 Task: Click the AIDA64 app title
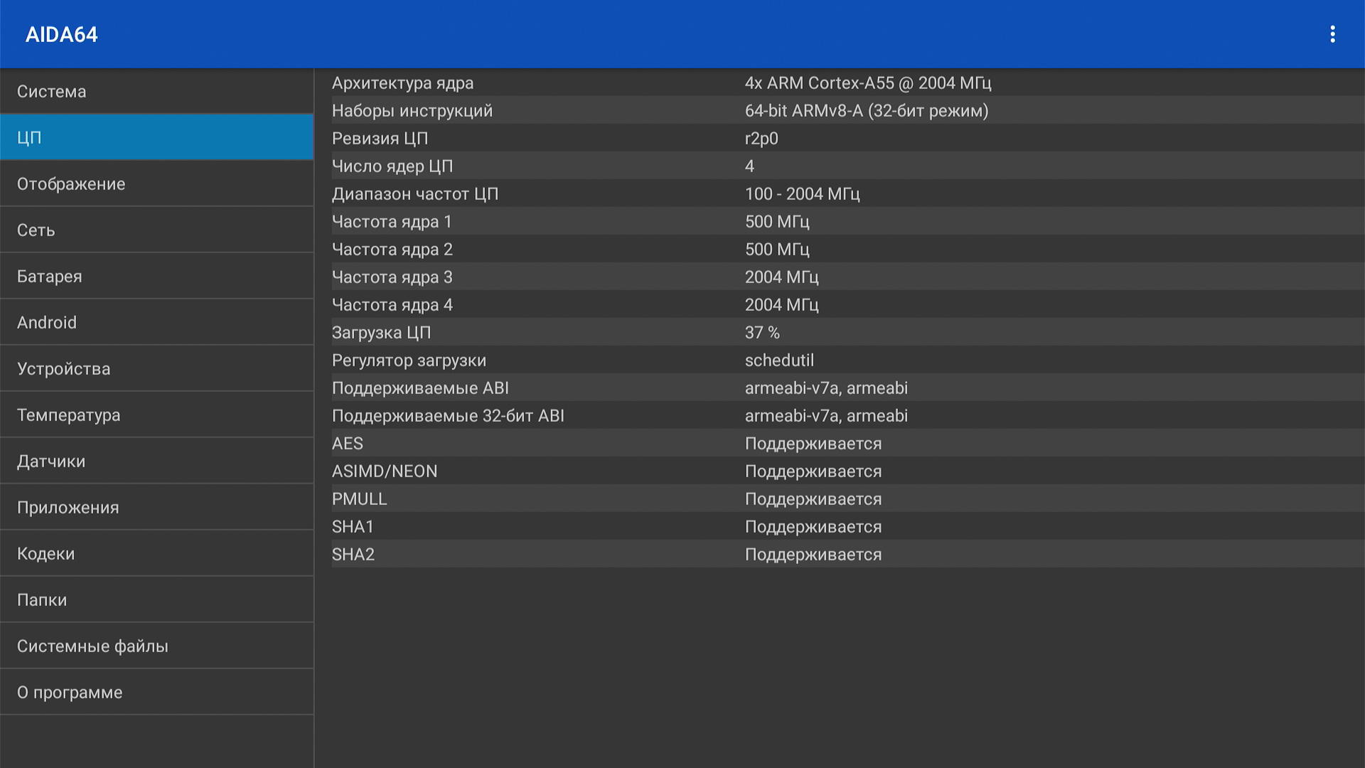click(x=62, y=34)
